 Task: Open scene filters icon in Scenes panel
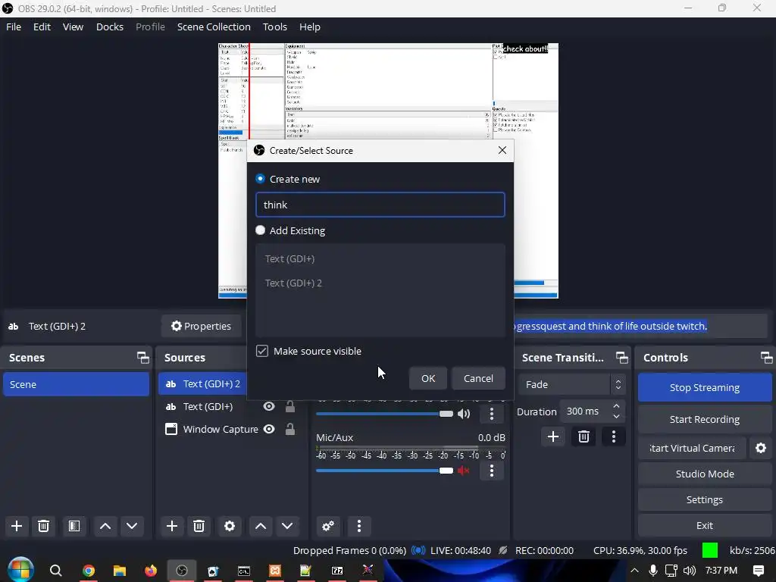pos(74,526)
